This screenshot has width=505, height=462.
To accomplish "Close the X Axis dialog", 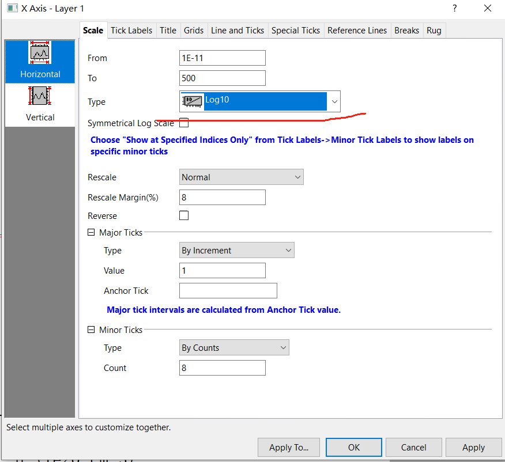I will (x=488, y=8).
